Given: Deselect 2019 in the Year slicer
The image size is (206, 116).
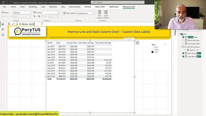Looking at the screenshot, I should [153, 52].
